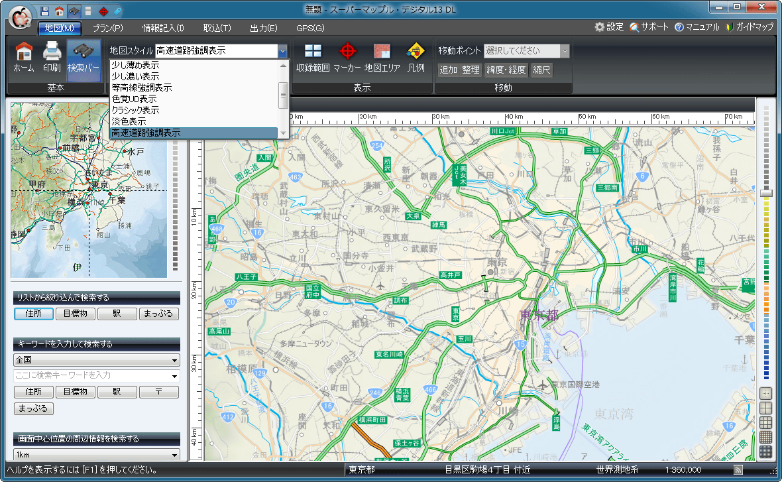Open マニュアル manual help
Viewport: 782px width, 482px height.
(x=697, y=27)
